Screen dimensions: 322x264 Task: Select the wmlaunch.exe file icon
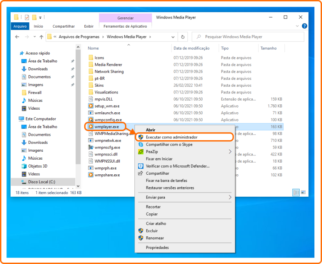click(91, 113)
